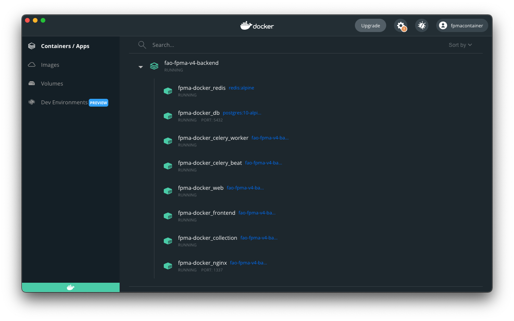
Task: Open fpma-docker_celery_worker's image link
Action: pos(270,138)
